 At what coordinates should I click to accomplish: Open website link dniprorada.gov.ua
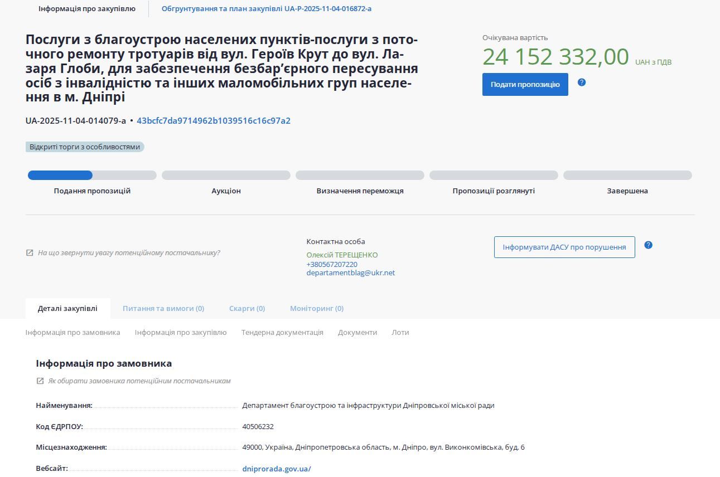coord(275,469)
